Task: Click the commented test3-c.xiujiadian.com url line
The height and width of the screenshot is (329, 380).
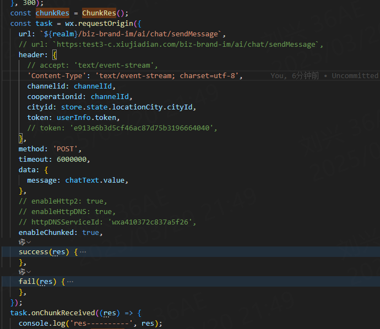Action: [x=171, y=45]
